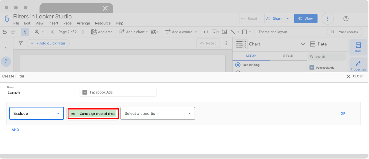Activate the Zoom tool
Viewport: 369px width, 159px height.
[37, 32]
